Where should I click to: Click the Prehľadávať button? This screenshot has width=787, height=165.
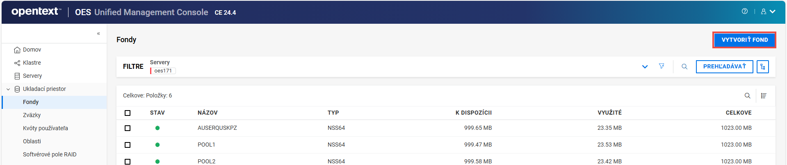pyautogui.click(x=724, y=67)
